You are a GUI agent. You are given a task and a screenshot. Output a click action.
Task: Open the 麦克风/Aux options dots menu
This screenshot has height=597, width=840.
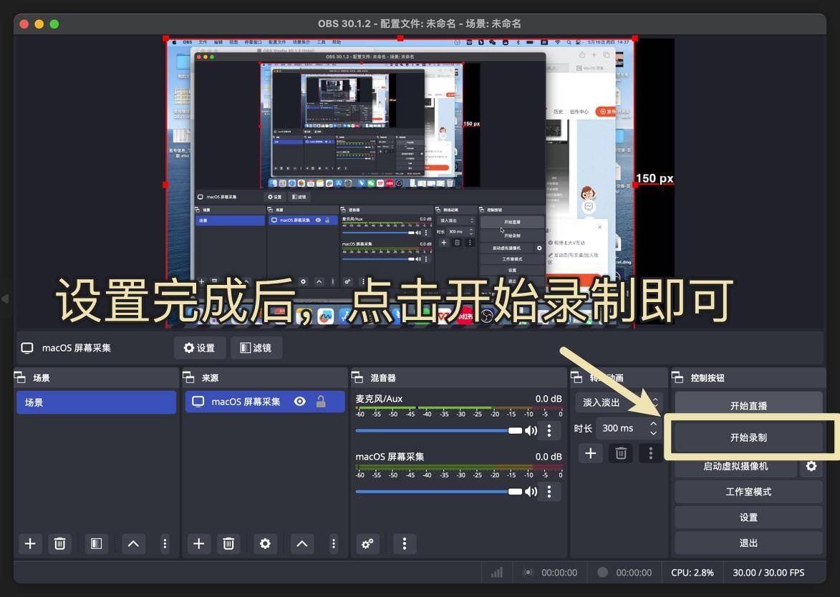pyautogui.click(x=551, y=429)
